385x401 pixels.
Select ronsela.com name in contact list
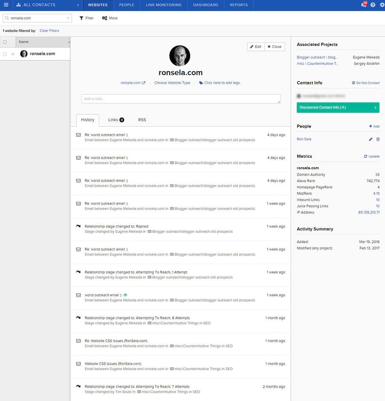42,54
